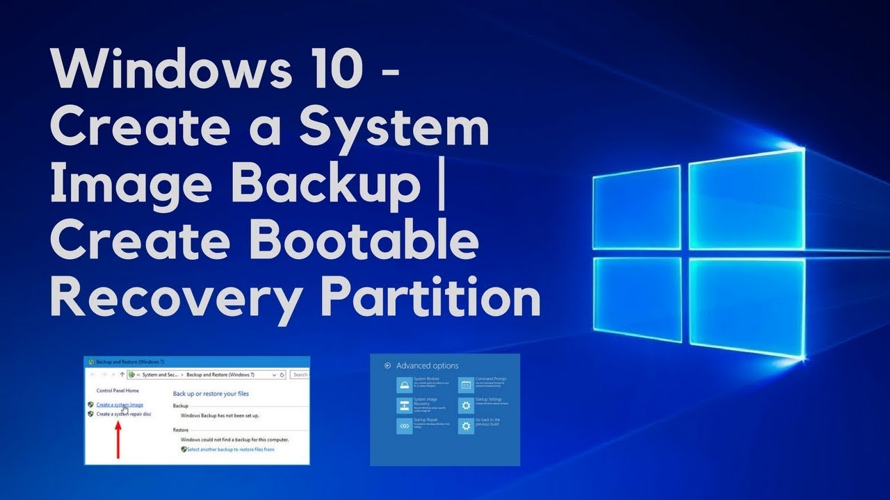Click the Backup and Restore (Windows 7) window title
890x500 pixels.
point(130,362)
